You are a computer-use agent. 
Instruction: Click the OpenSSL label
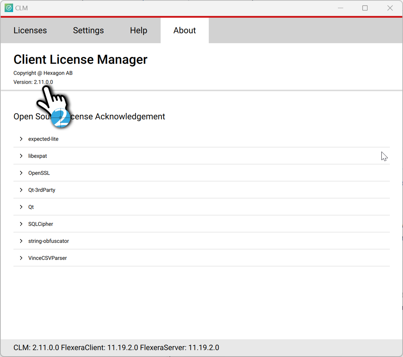tap(39, 173)
